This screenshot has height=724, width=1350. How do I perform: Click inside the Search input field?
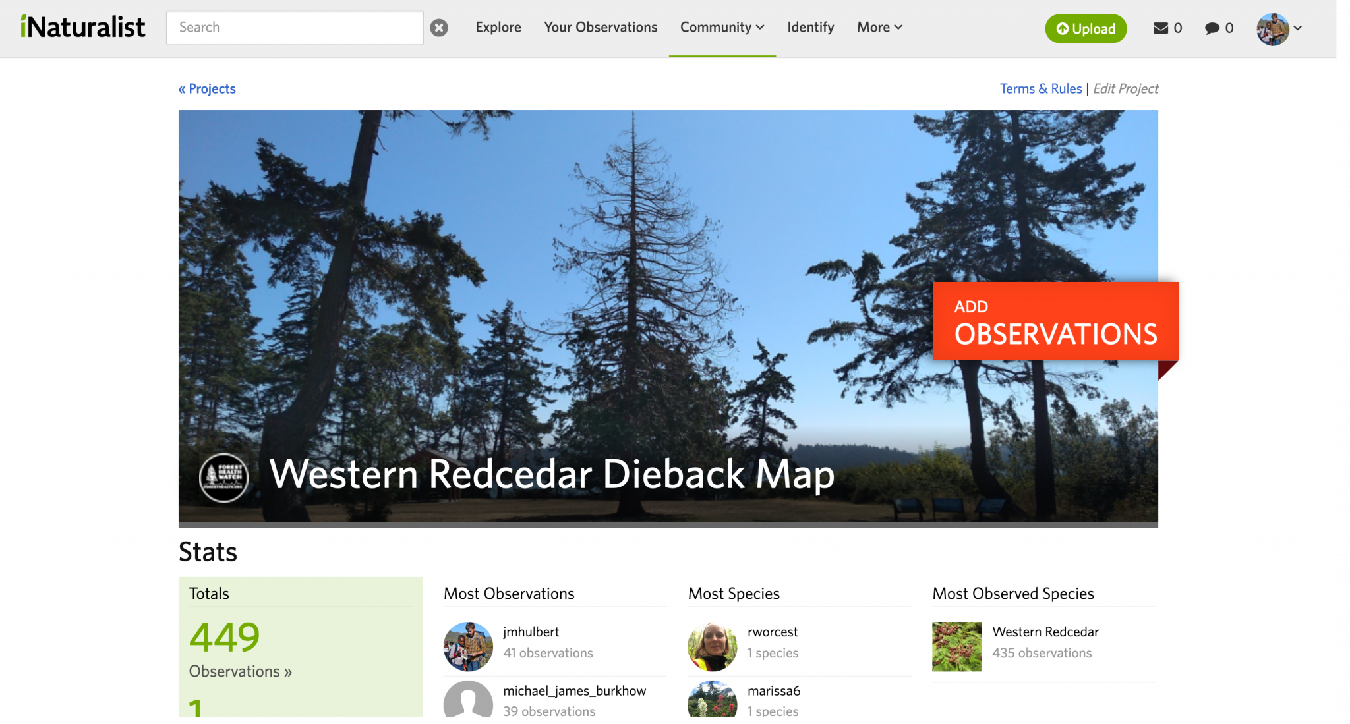[x=295, y=27]
